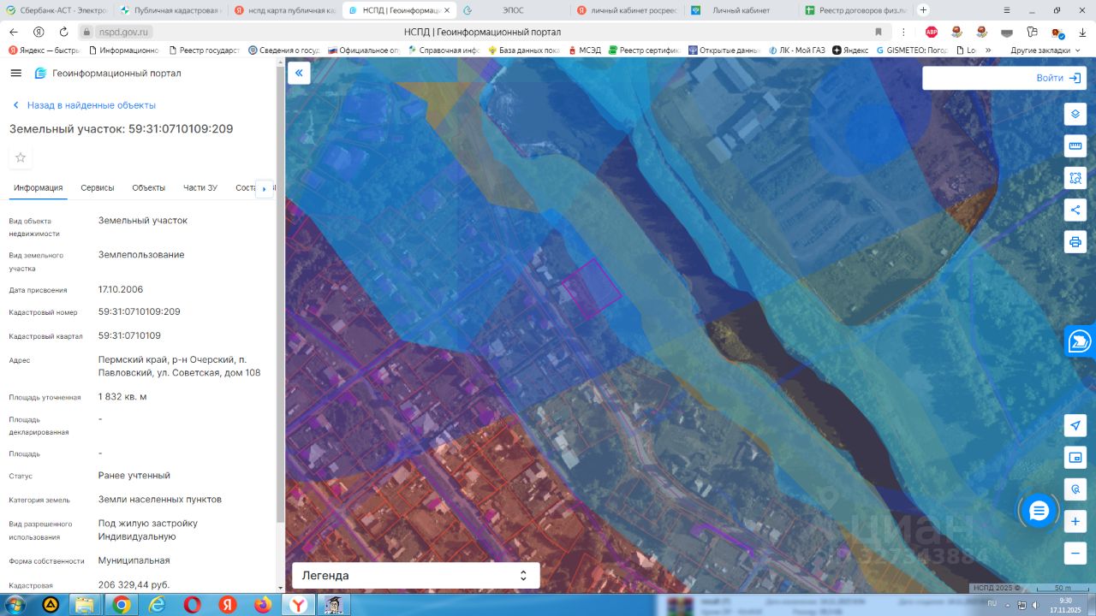Switch to Сбербанк-АСТ browser tab
Image resolution: width=1096 pixels, height=616 pixels.
(57, 10)
